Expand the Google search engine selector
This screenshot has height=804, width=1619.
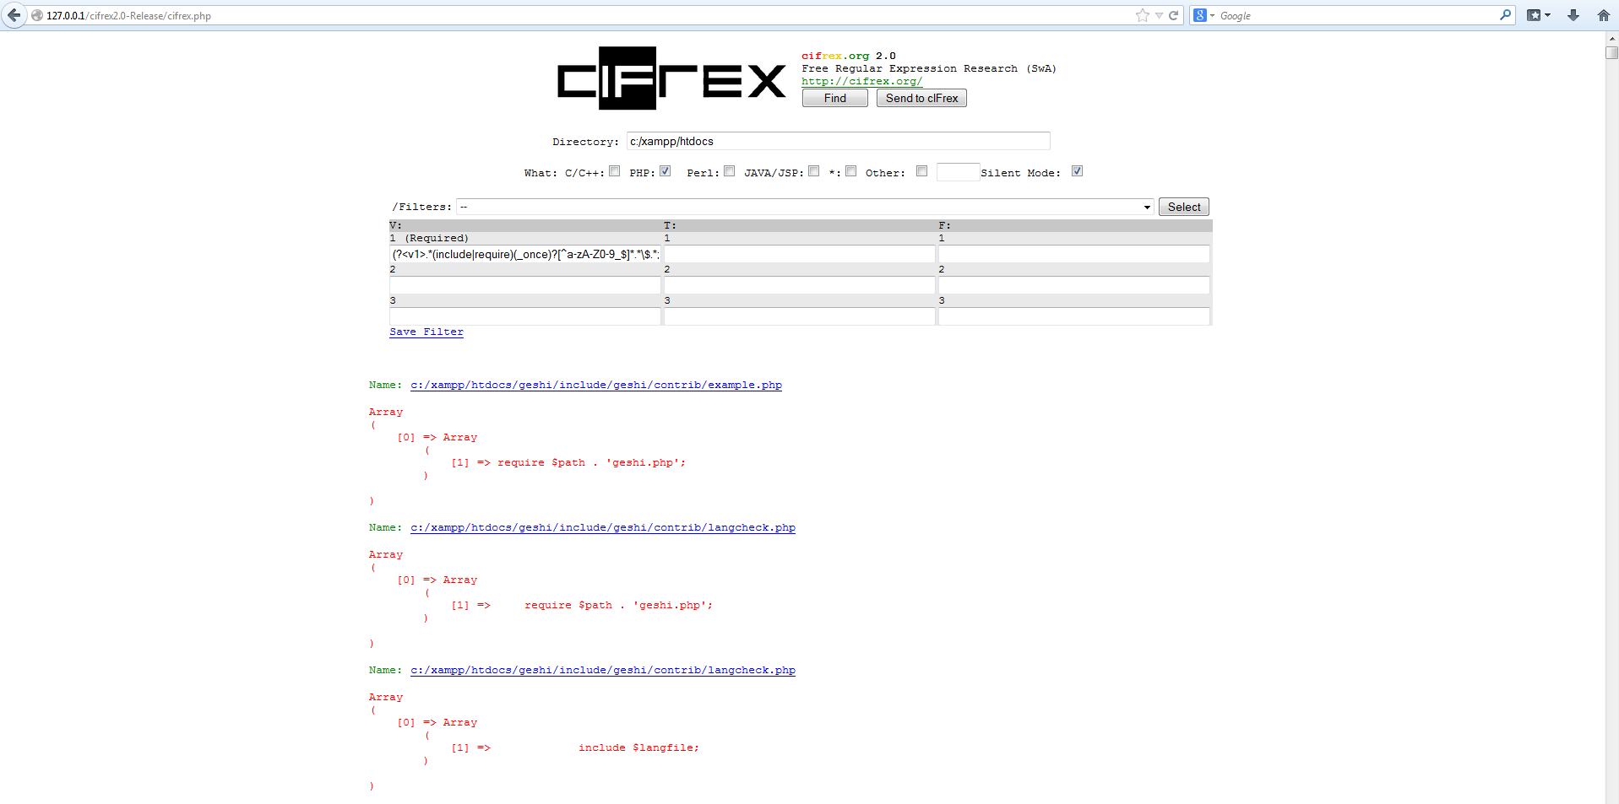tap(1203, 15)
